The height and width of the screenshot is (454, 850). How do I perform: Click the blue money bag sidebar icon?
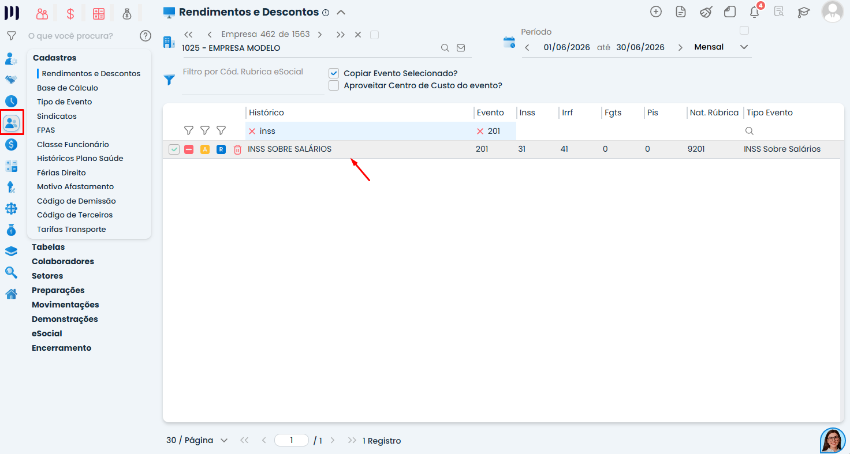click(x=11, y=230)
